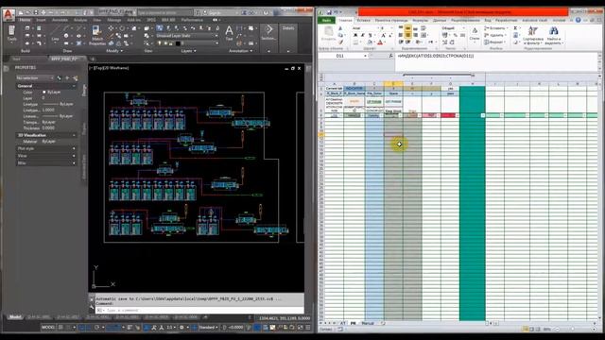This screenshot has width=605, height=340.
Task: Add a new drawing tab with plus icon
Action: coord(93,59)
